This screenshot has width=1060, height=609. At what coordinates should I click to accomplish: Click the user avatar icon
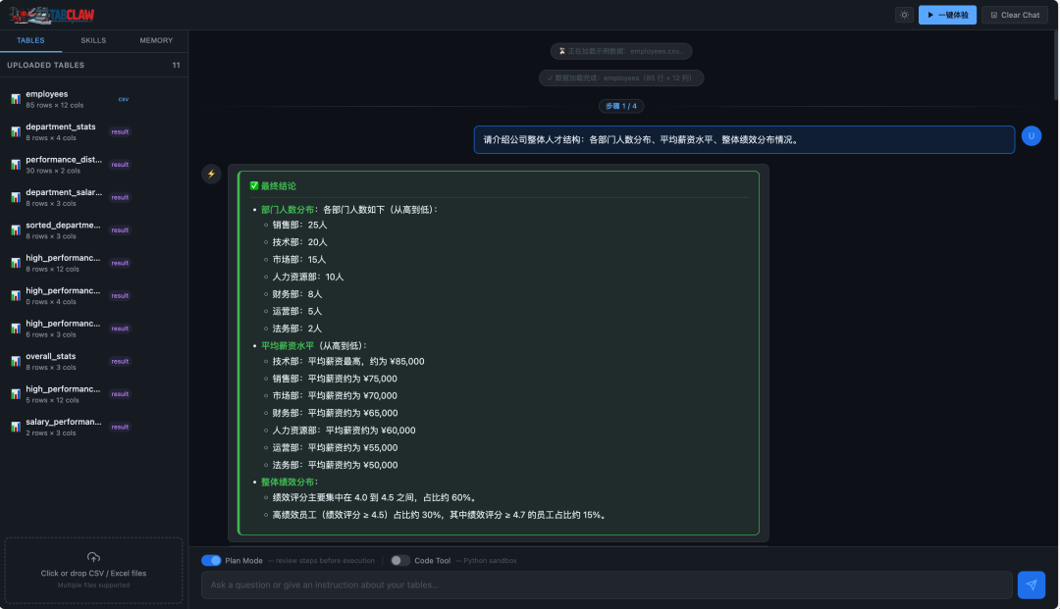pos(1031,136)
